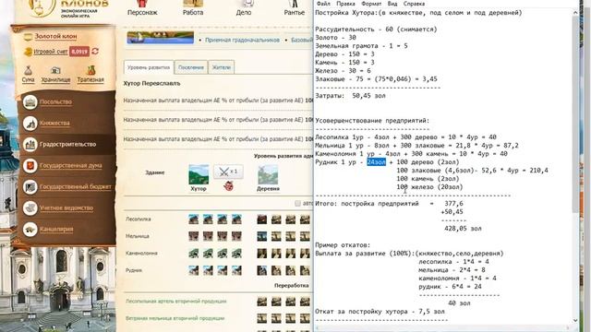Open Учетное ведомство in the sidebar
Viewport: 591px width, 332px height.
66,207
